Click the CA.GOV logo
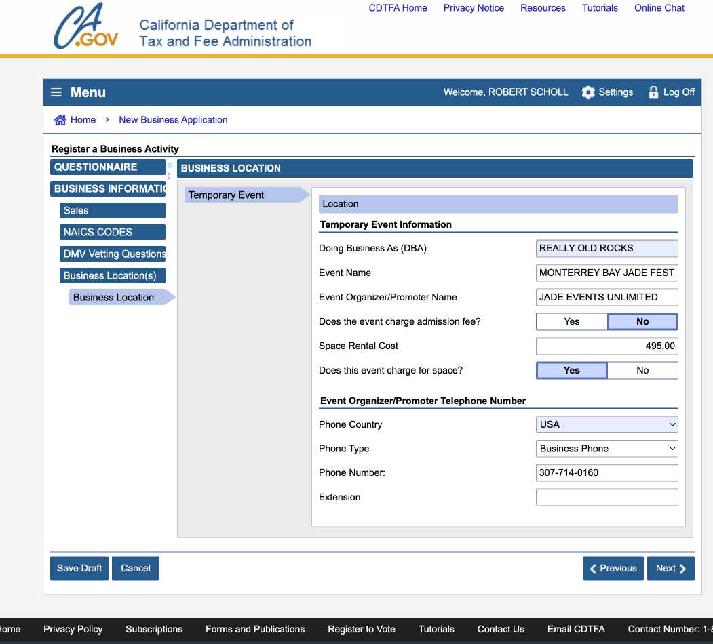Screen dimensions: 713x644 [x=86, y=27]
